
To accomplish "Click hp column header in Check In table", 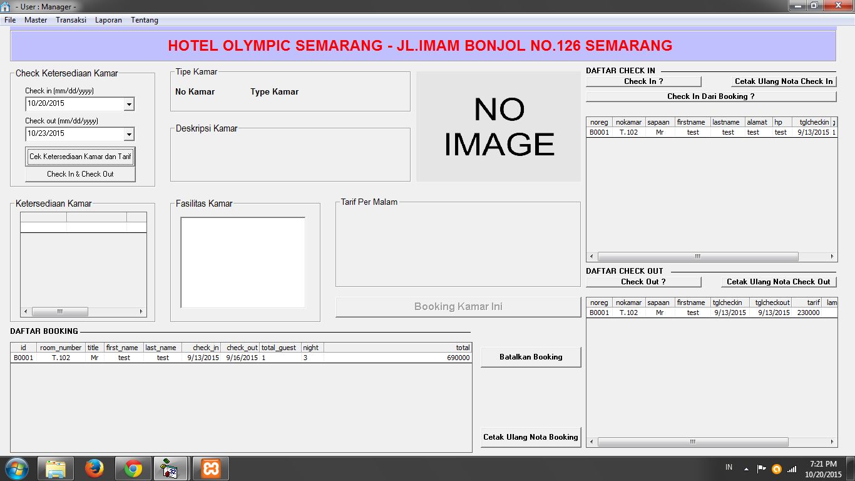I will click(782, 122).
